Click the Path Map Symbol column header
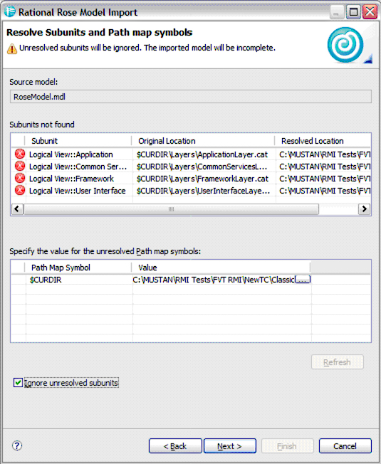 (78, 268)
